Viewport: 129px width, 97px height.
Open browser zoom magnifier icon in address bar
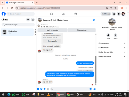tap(111, 8)
